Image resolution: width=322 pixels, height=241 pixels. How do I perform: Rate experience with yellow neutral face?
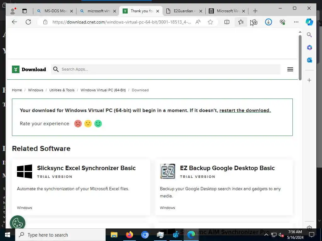(88, 124)
